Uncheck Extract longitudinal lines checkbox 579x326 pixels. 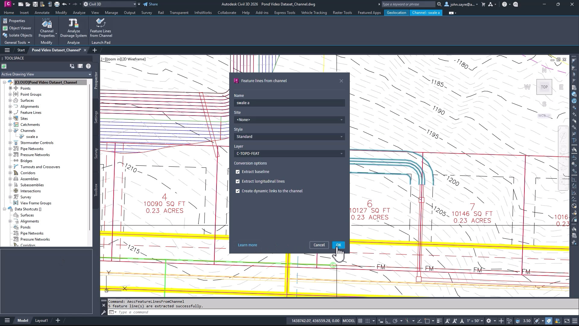pos(238,181)
